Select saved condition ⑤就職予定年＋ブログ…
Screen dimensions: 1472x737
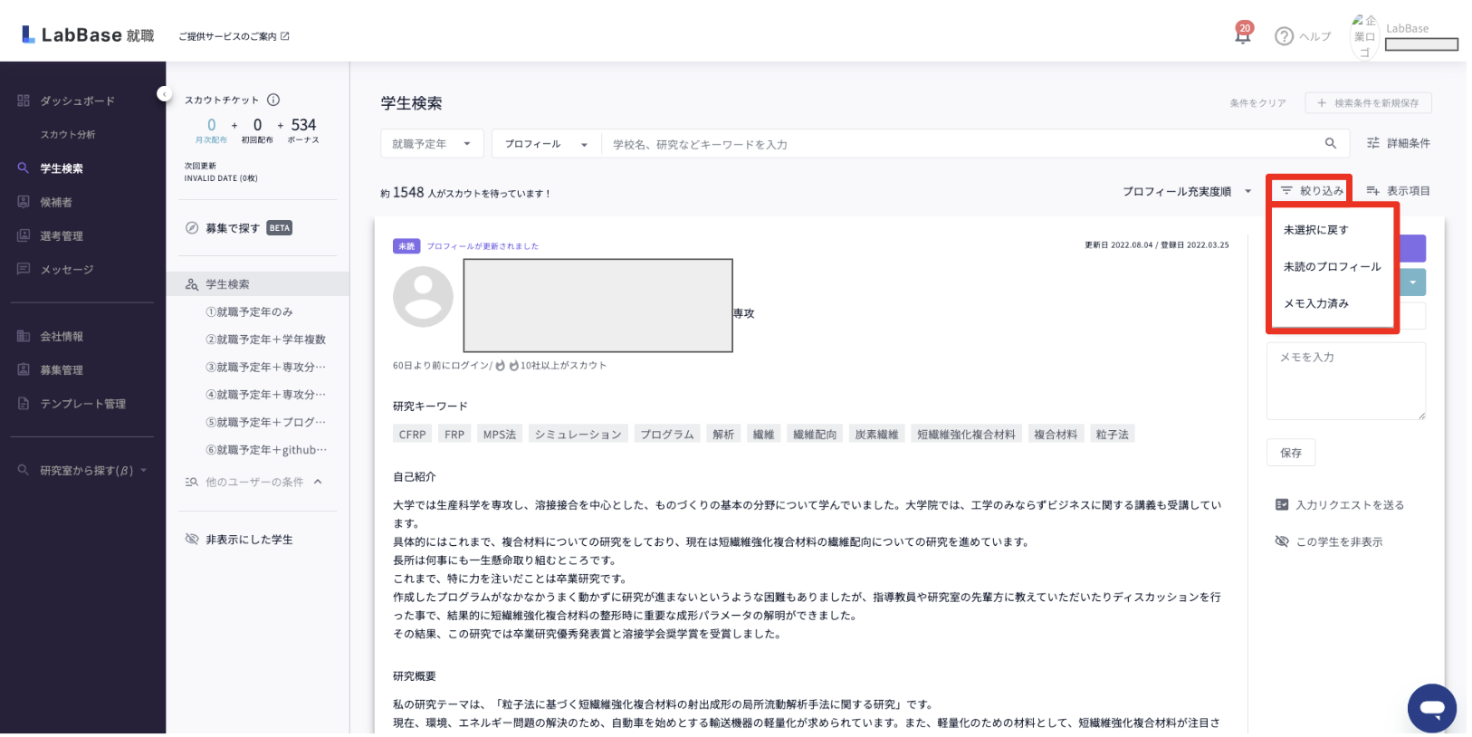click(265, 422)
